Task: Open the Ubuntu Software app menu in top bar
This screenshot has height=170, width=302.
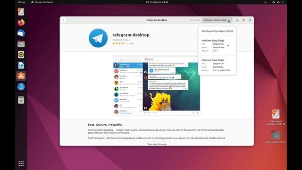Action: coord(42,2)
